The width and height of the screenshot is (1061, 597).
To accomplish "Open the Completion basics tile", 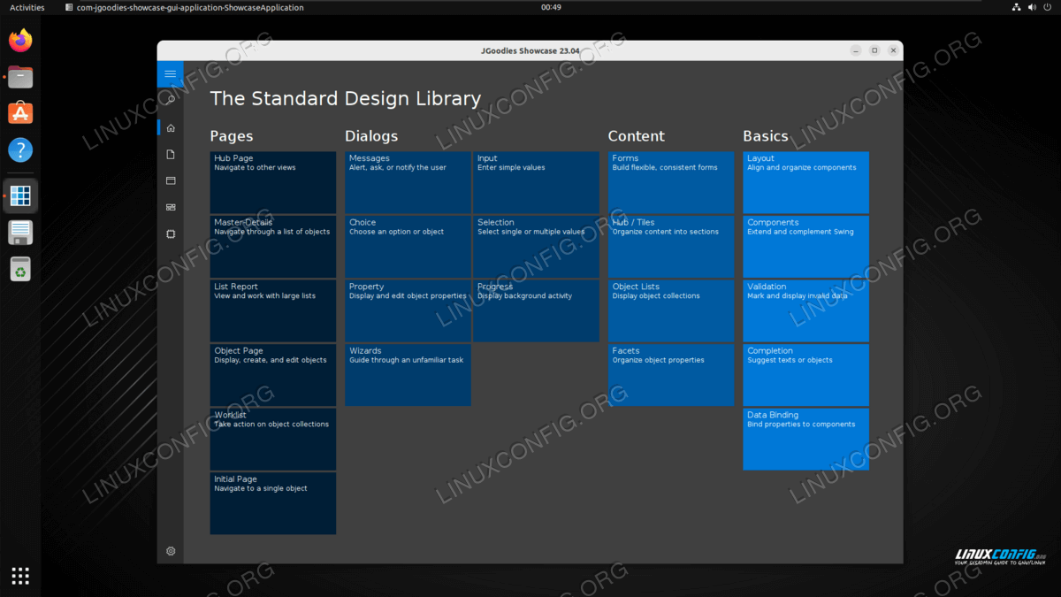I will tap(805, 375).
